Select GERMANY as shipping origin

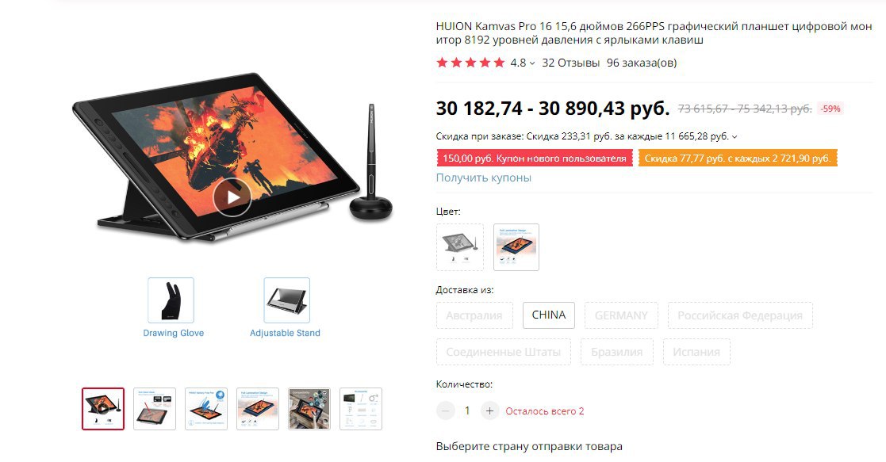click(621, 315)
